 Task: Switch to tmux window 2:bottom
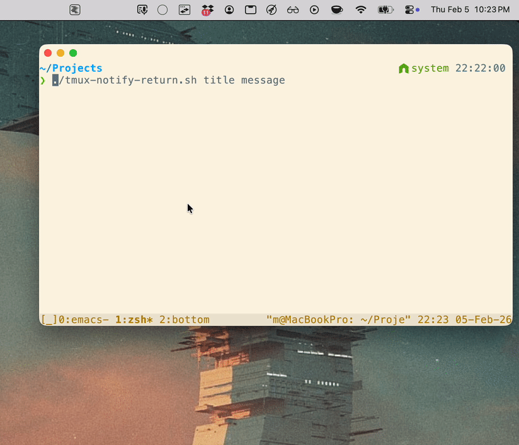tap(184, 320)
